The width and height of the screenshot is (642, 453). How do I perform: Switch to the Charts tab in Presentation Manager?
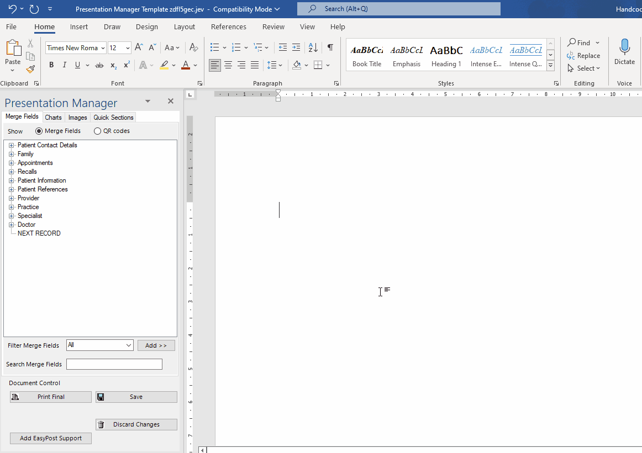pyautogui.click(x=53, y=117)
